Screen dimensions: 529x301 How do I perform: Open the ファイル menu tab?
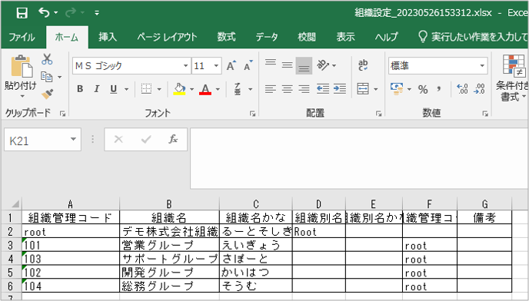(x=22, y=37)
